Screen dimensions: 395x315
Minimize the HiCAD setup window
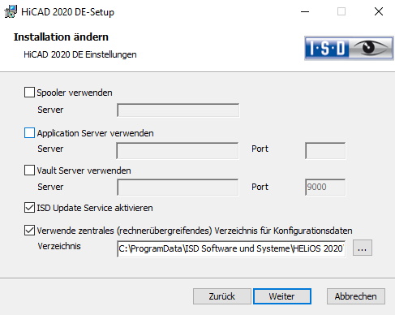click(x=305, y=11)
